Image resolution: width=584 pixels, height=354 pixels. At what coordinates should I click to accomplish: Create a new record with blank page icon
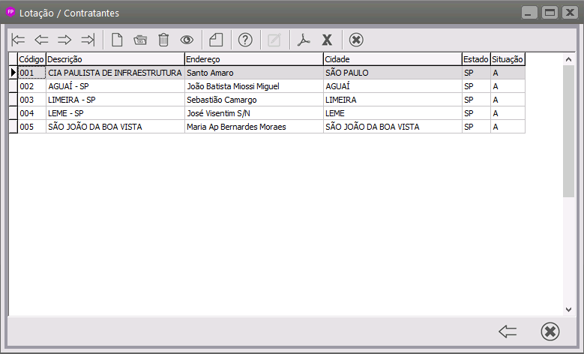(x=117, y=40)
